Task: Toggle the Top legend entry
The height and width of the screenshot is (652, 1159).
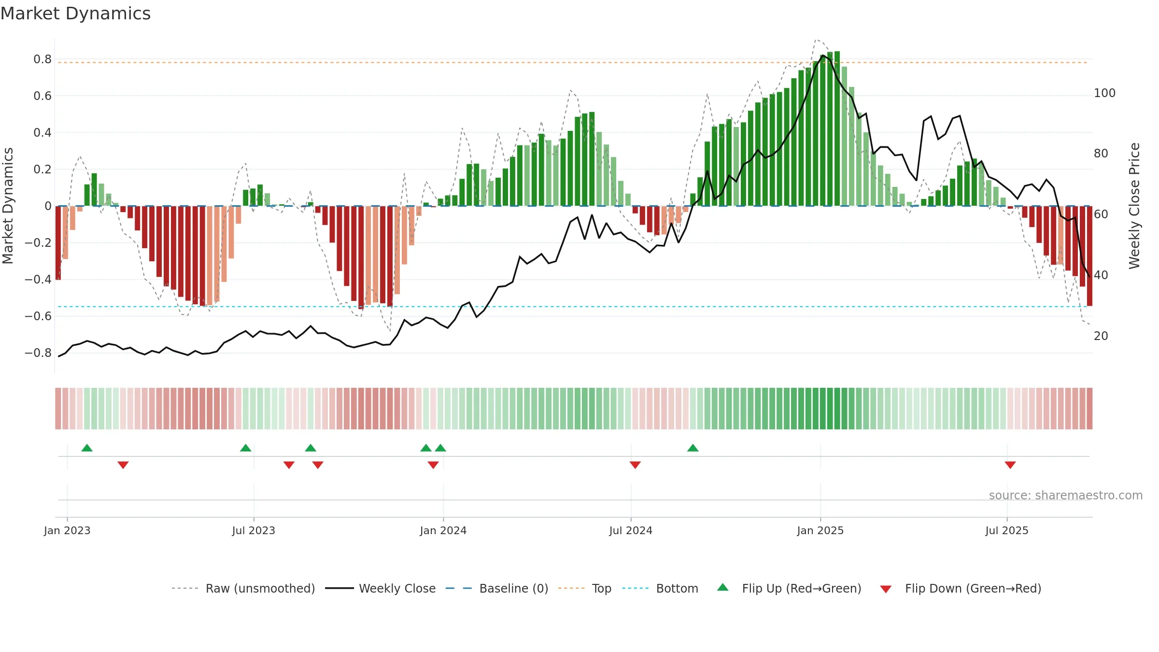Action: click(585, 588)
